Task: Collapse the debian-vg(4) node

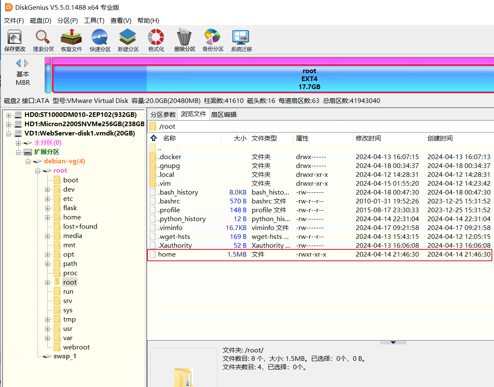Action: coord(28,162)
